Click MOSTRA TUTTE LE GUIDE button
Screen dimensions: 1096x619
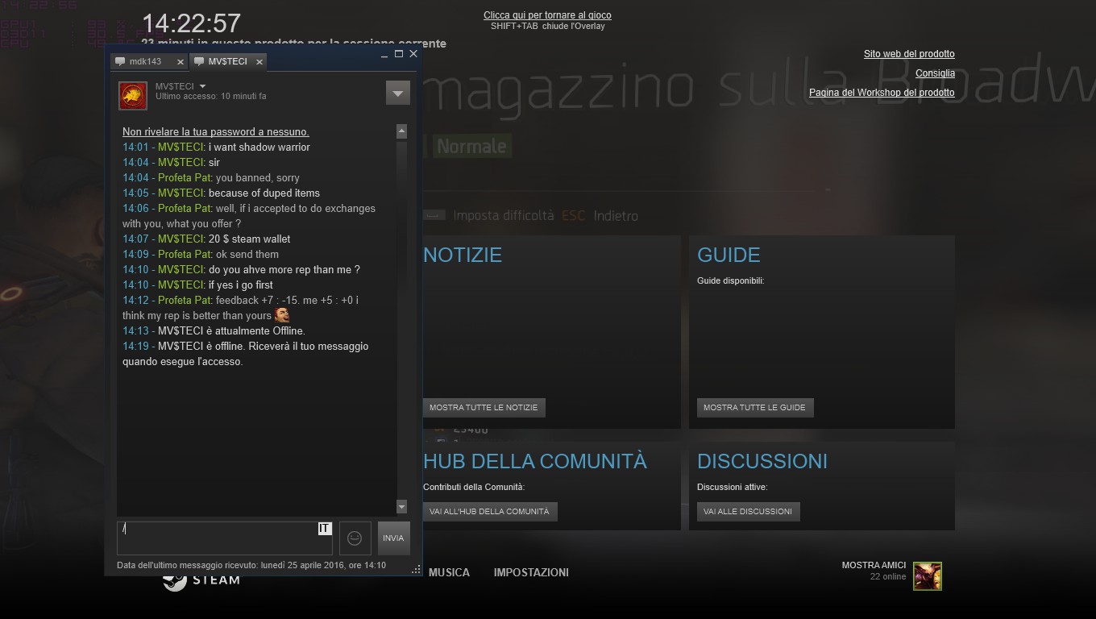click(x=754, y=408)
